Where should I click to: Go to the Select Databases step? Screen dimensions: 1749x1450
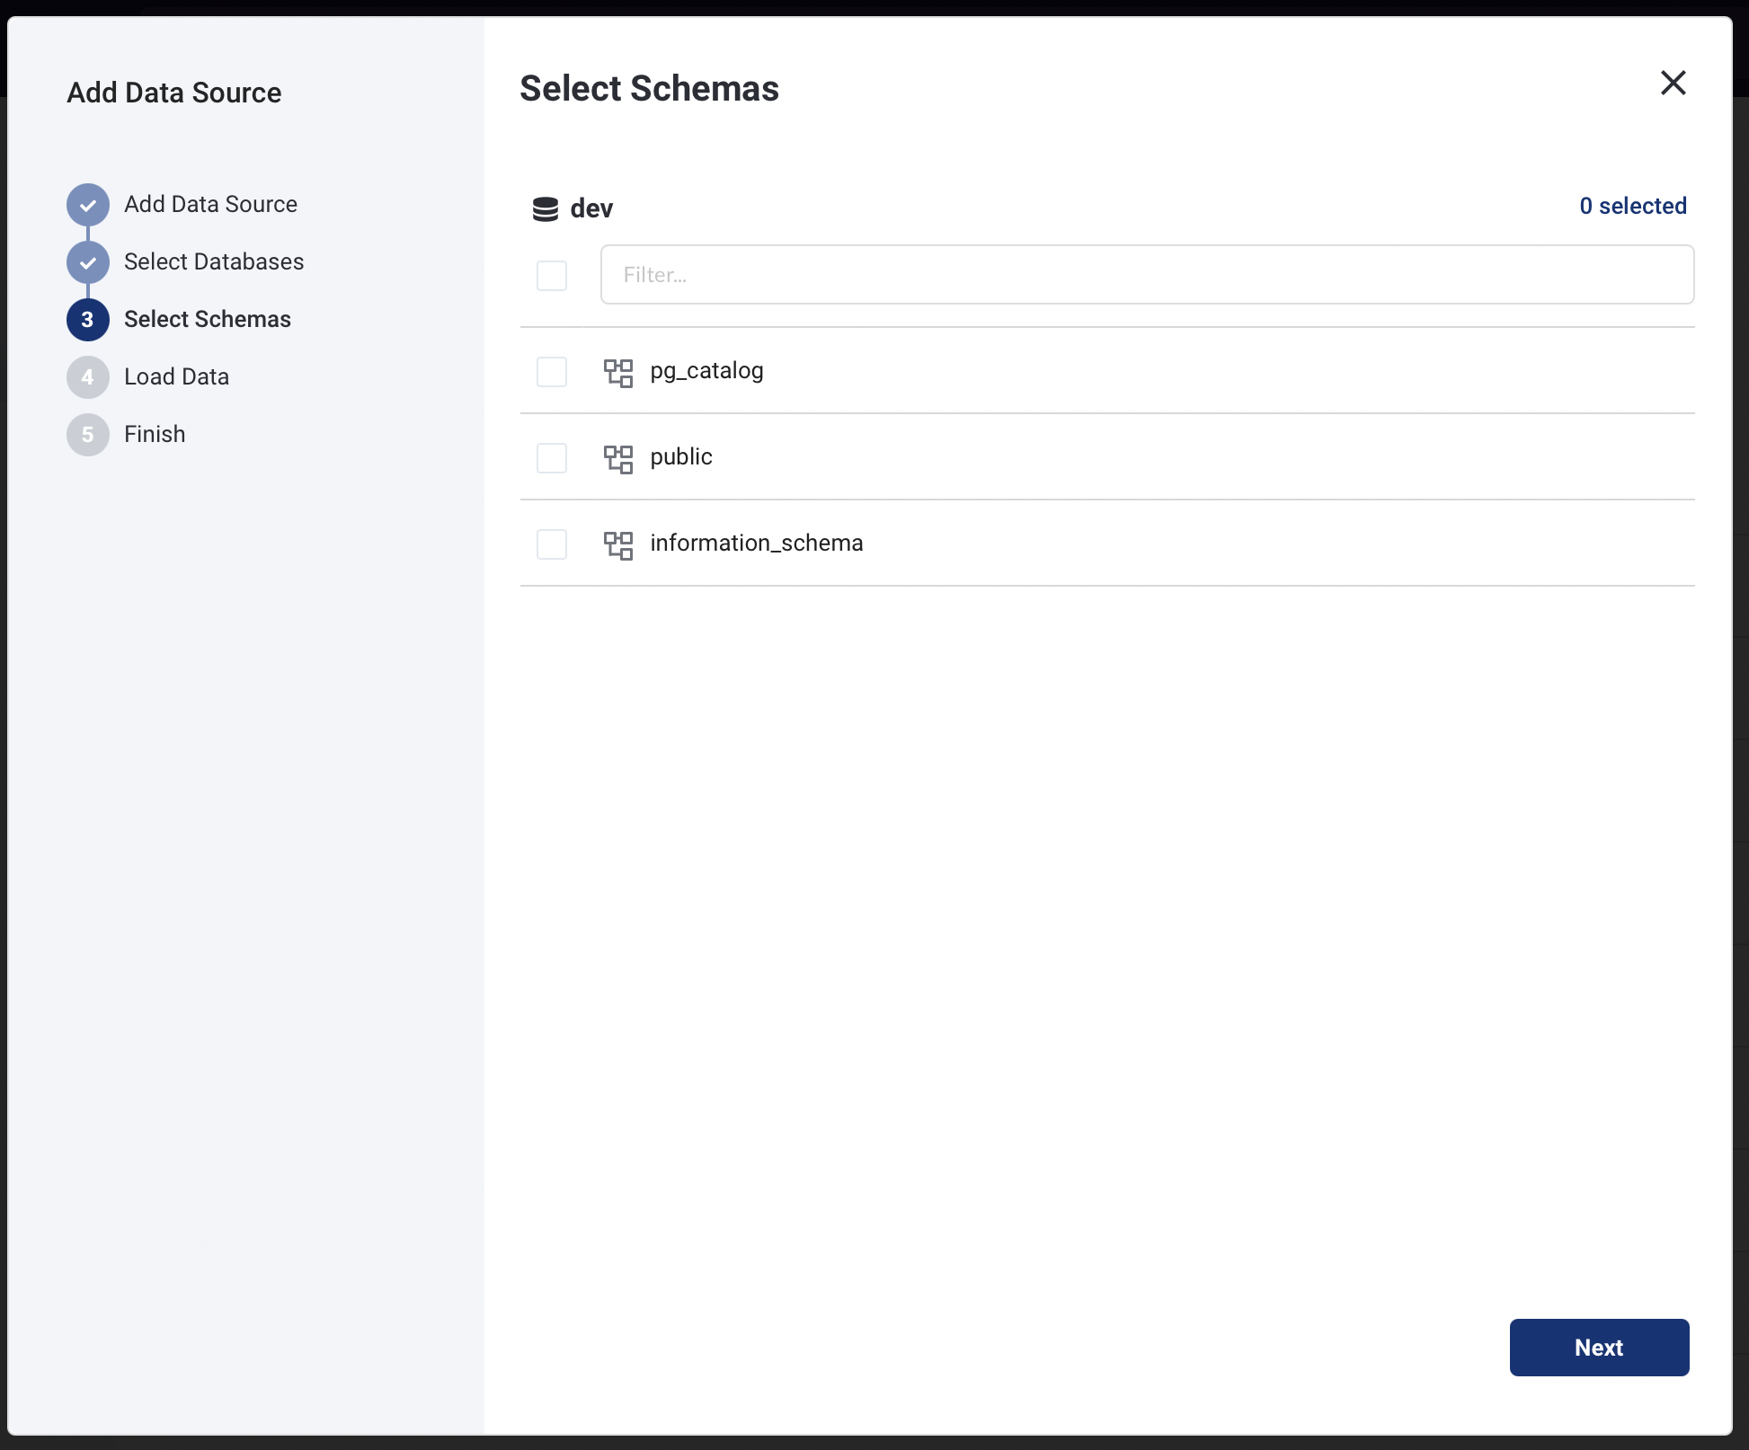point(214,261)
